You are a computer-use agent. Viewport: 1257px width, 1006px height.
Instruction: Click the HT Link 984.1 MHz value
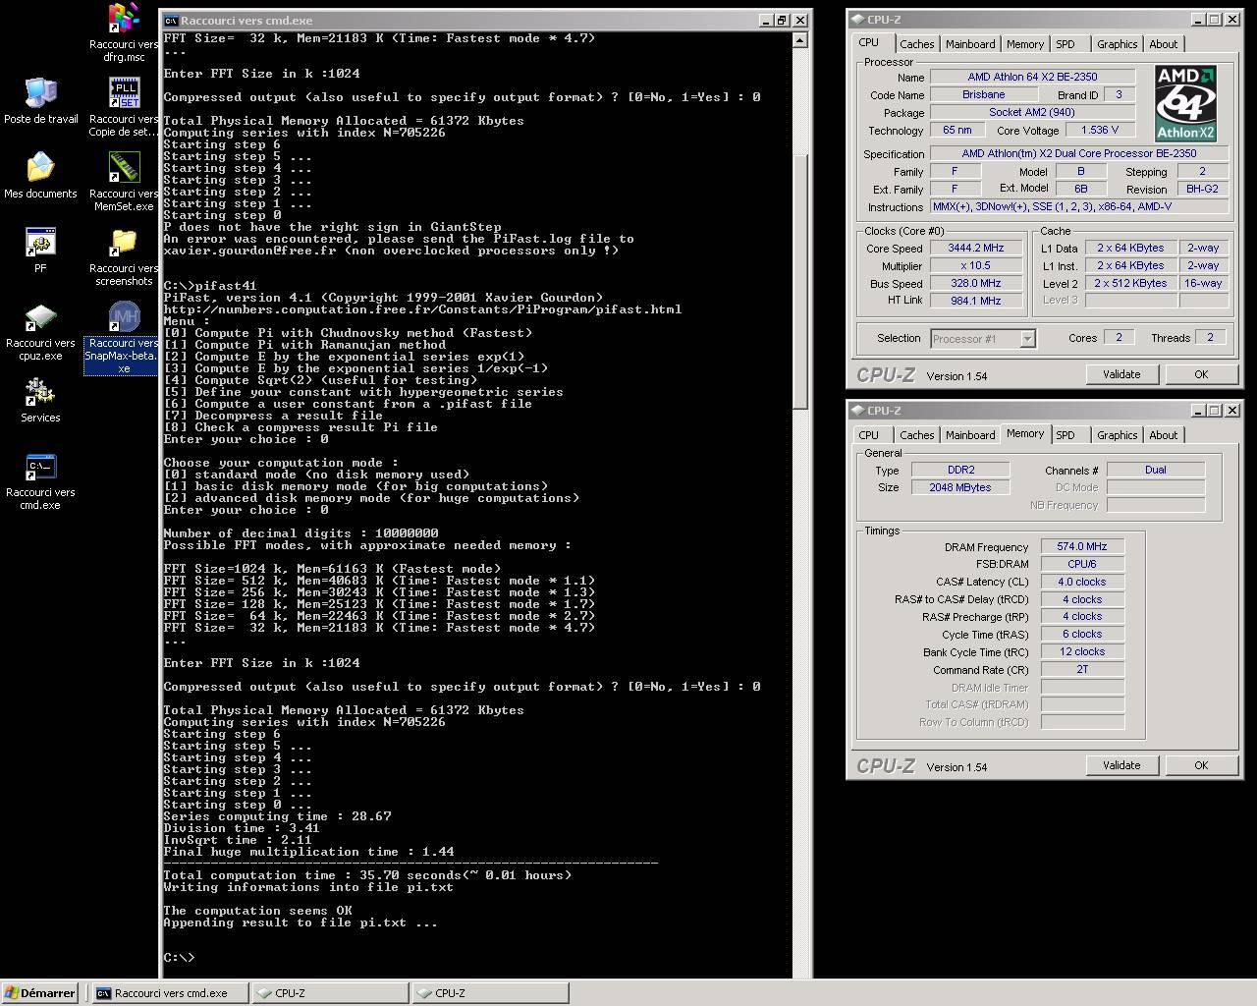[x=975, y=302]
